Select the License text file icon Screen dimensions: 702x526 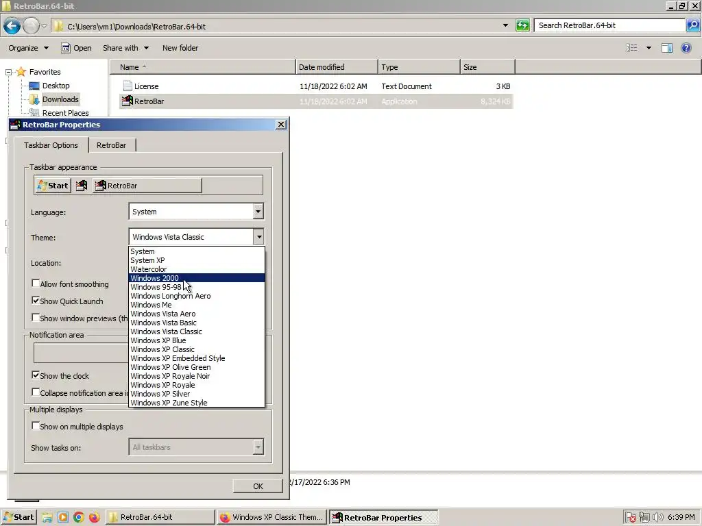click(128, 86)
